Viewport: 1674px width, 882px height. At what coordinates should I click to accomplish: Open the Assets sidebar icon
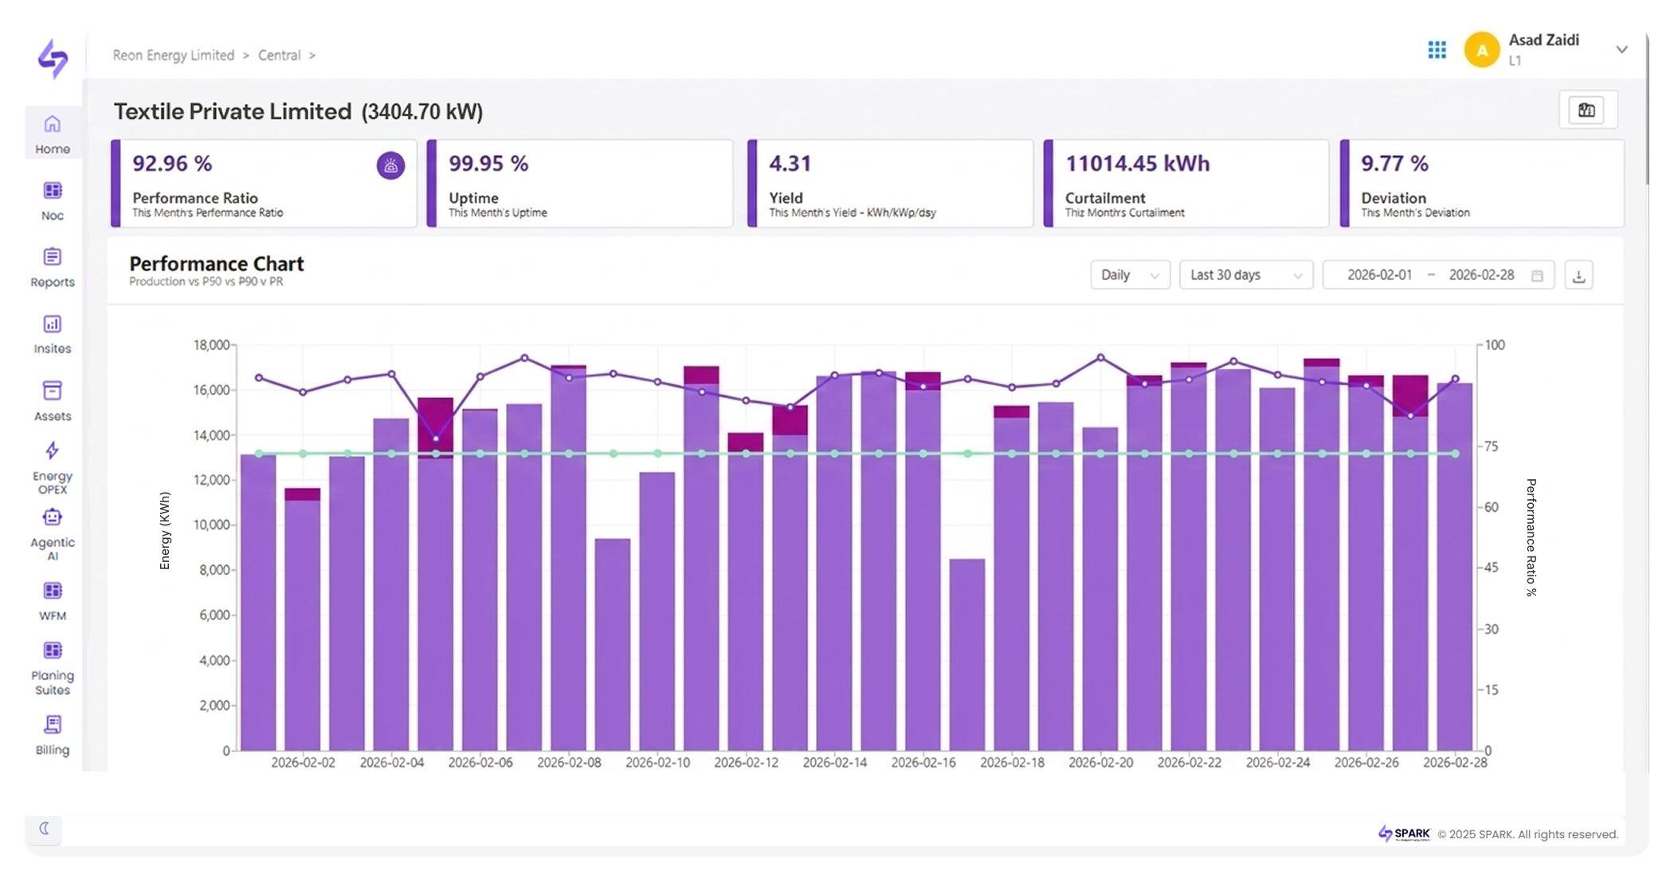(x=52, y=391)
